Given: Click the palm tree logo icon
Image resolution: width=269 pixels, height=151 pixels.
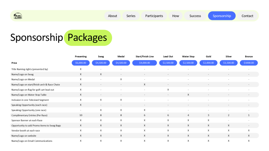Looking at the screenshot, I should (18, 16).
